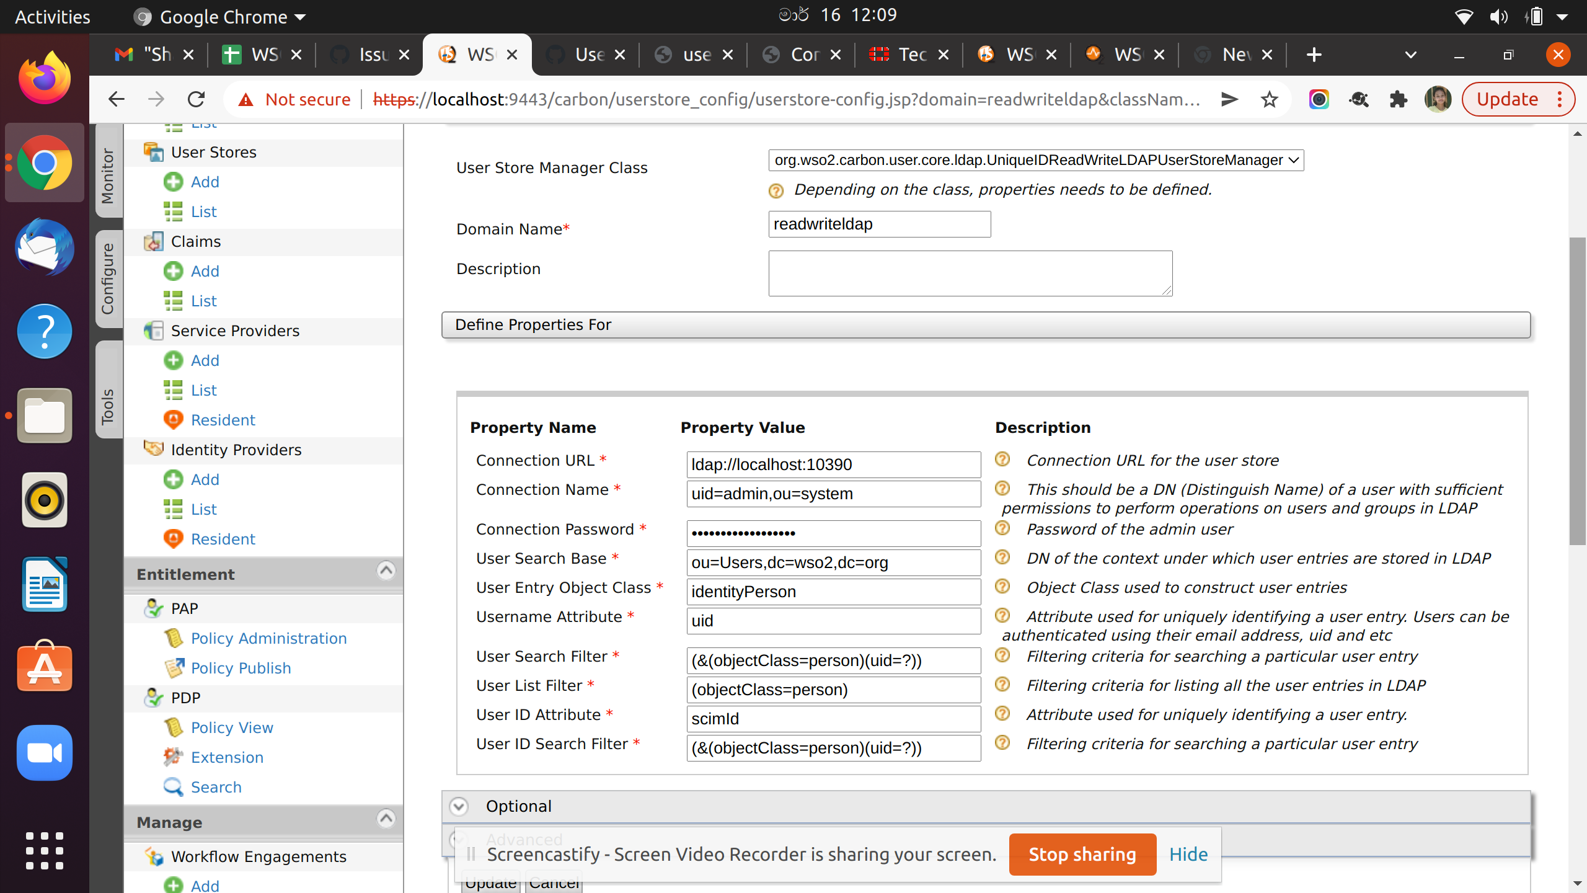The width and height of the screenshot is (1587, 893).
Task: Open the Policy Publish link
Action: (x=241, y=668)
